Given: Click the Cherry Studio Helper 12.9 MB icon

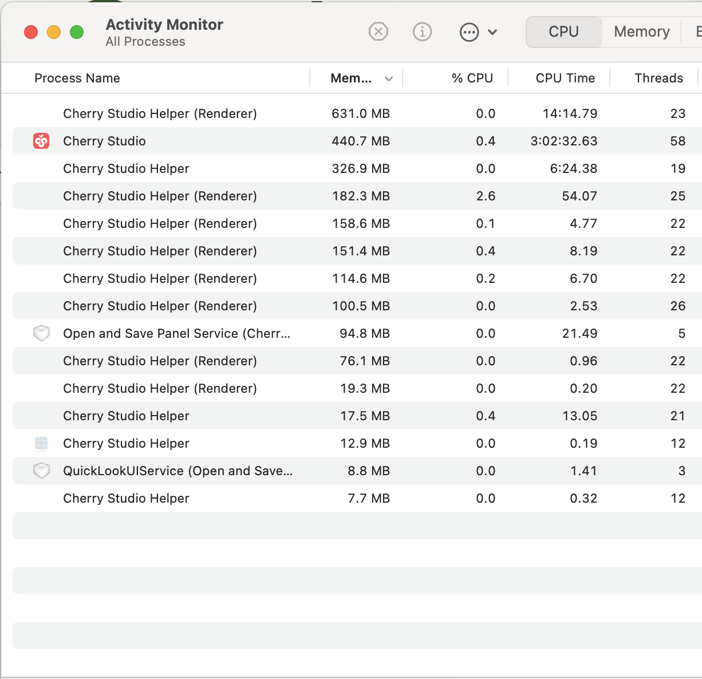Looking at the screenshot, I should pyautogui.click(x=41, y=443).
